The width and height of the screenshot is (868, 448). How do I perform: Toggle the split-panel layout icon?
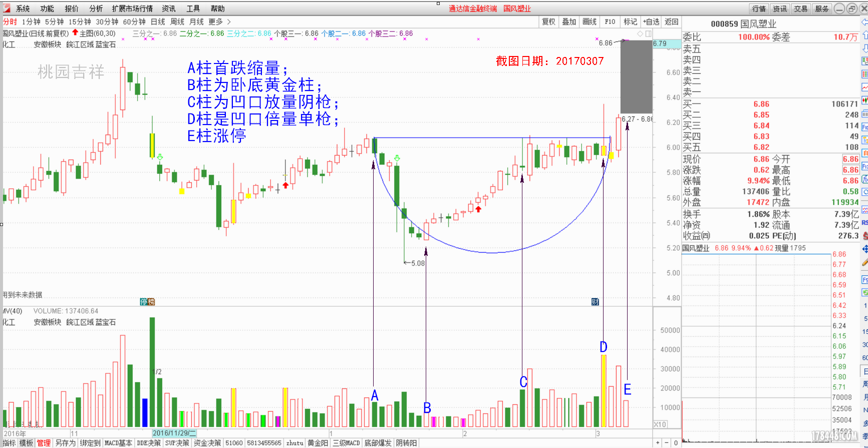coord(649,33)
